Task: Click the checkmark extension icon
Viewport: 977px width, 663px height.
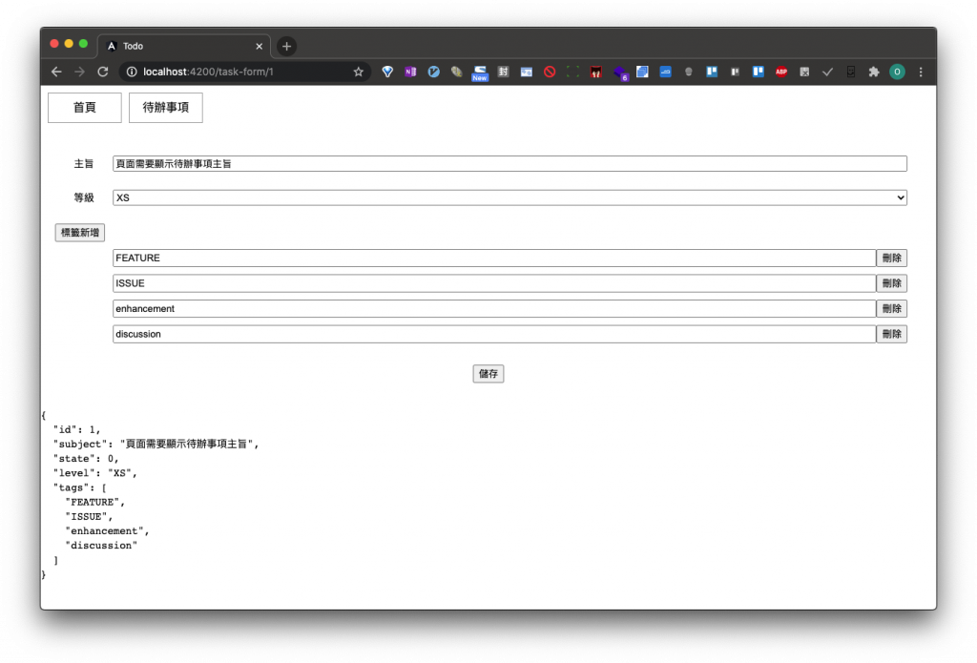Action: tap(827, 72)
